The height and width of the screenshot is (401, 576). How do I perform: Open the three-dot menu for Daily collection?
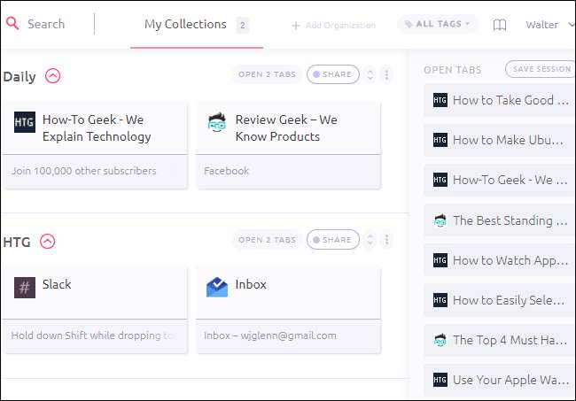386,74
